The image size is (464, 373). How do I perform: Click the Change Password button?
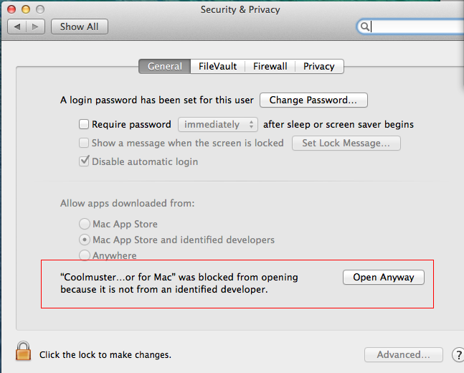click(x=313, y=100)
